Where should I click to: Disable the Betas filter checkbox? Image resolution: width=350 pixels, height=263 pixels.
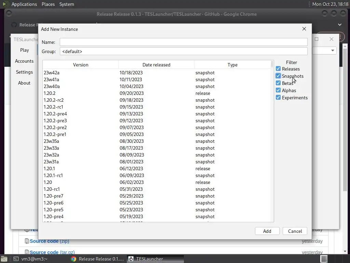pyautogui.click(x=278, y=83)
